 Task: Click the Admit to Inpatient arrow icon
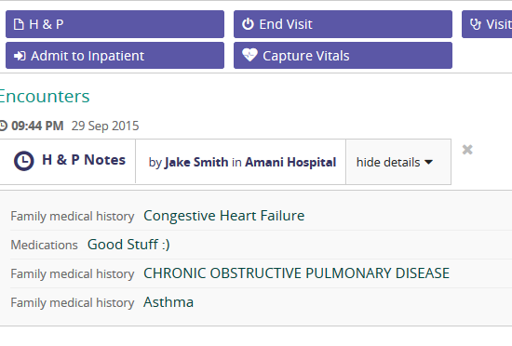click(x=20, y=56)
